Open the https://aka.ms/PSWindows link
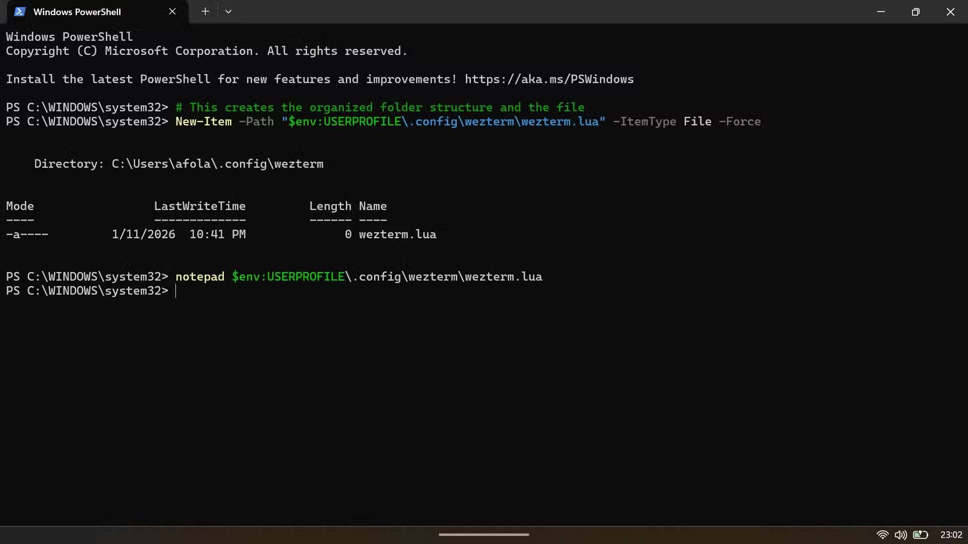The width and height of the screenshot is (968, 544). [x=549, y=79]
